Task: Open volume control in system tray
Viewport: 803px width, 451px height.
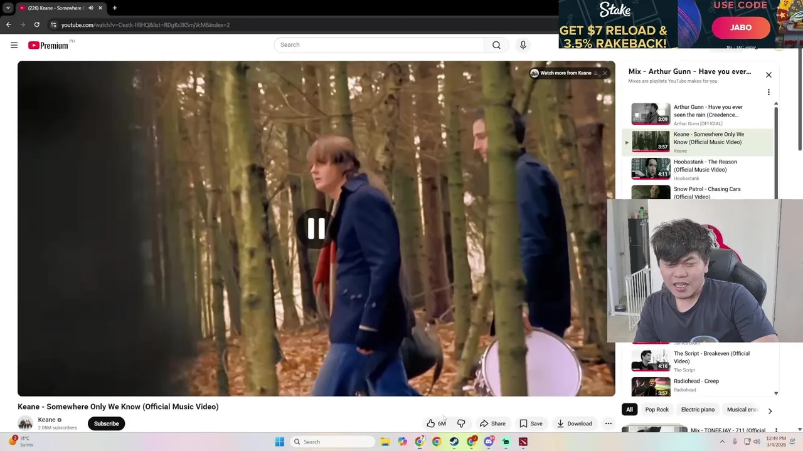Action: coord(757,442)
